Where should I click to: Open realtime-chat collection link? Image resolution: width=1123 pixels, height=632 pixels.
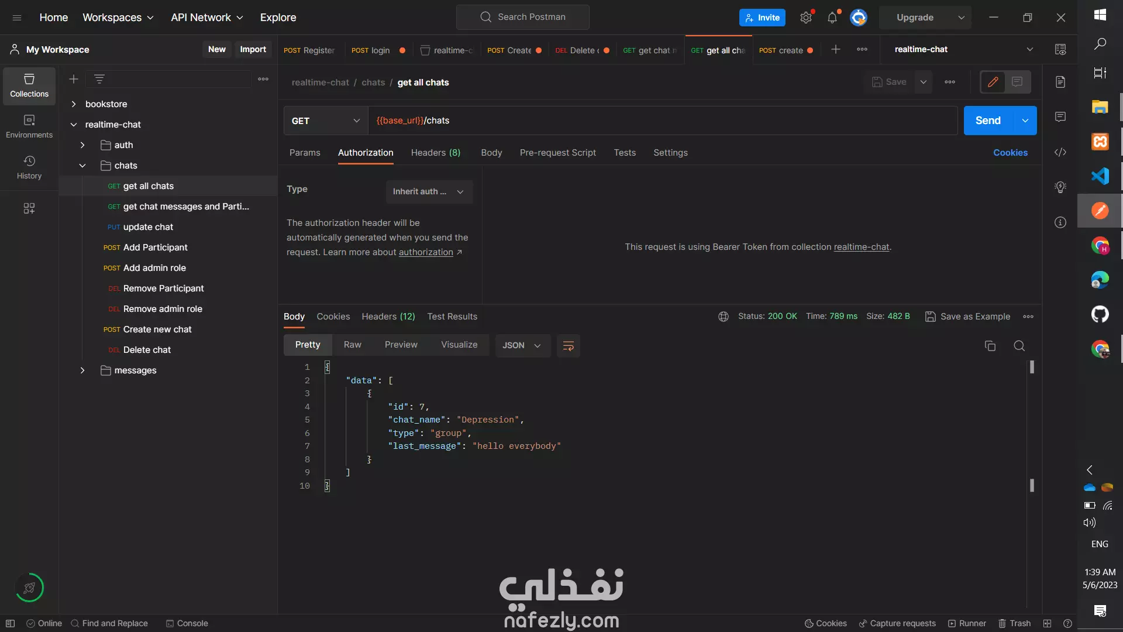click(x=862, y=247)
